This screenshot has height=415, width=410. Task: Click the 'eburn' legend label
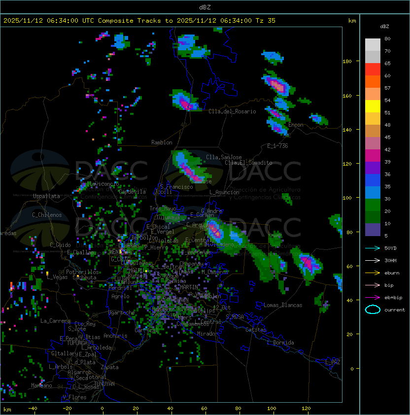(392, 273)
